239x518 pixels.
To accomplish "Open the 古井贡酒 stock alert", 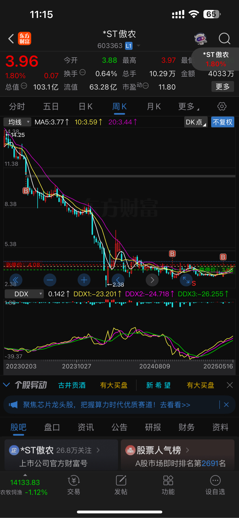I will (72, 385).
